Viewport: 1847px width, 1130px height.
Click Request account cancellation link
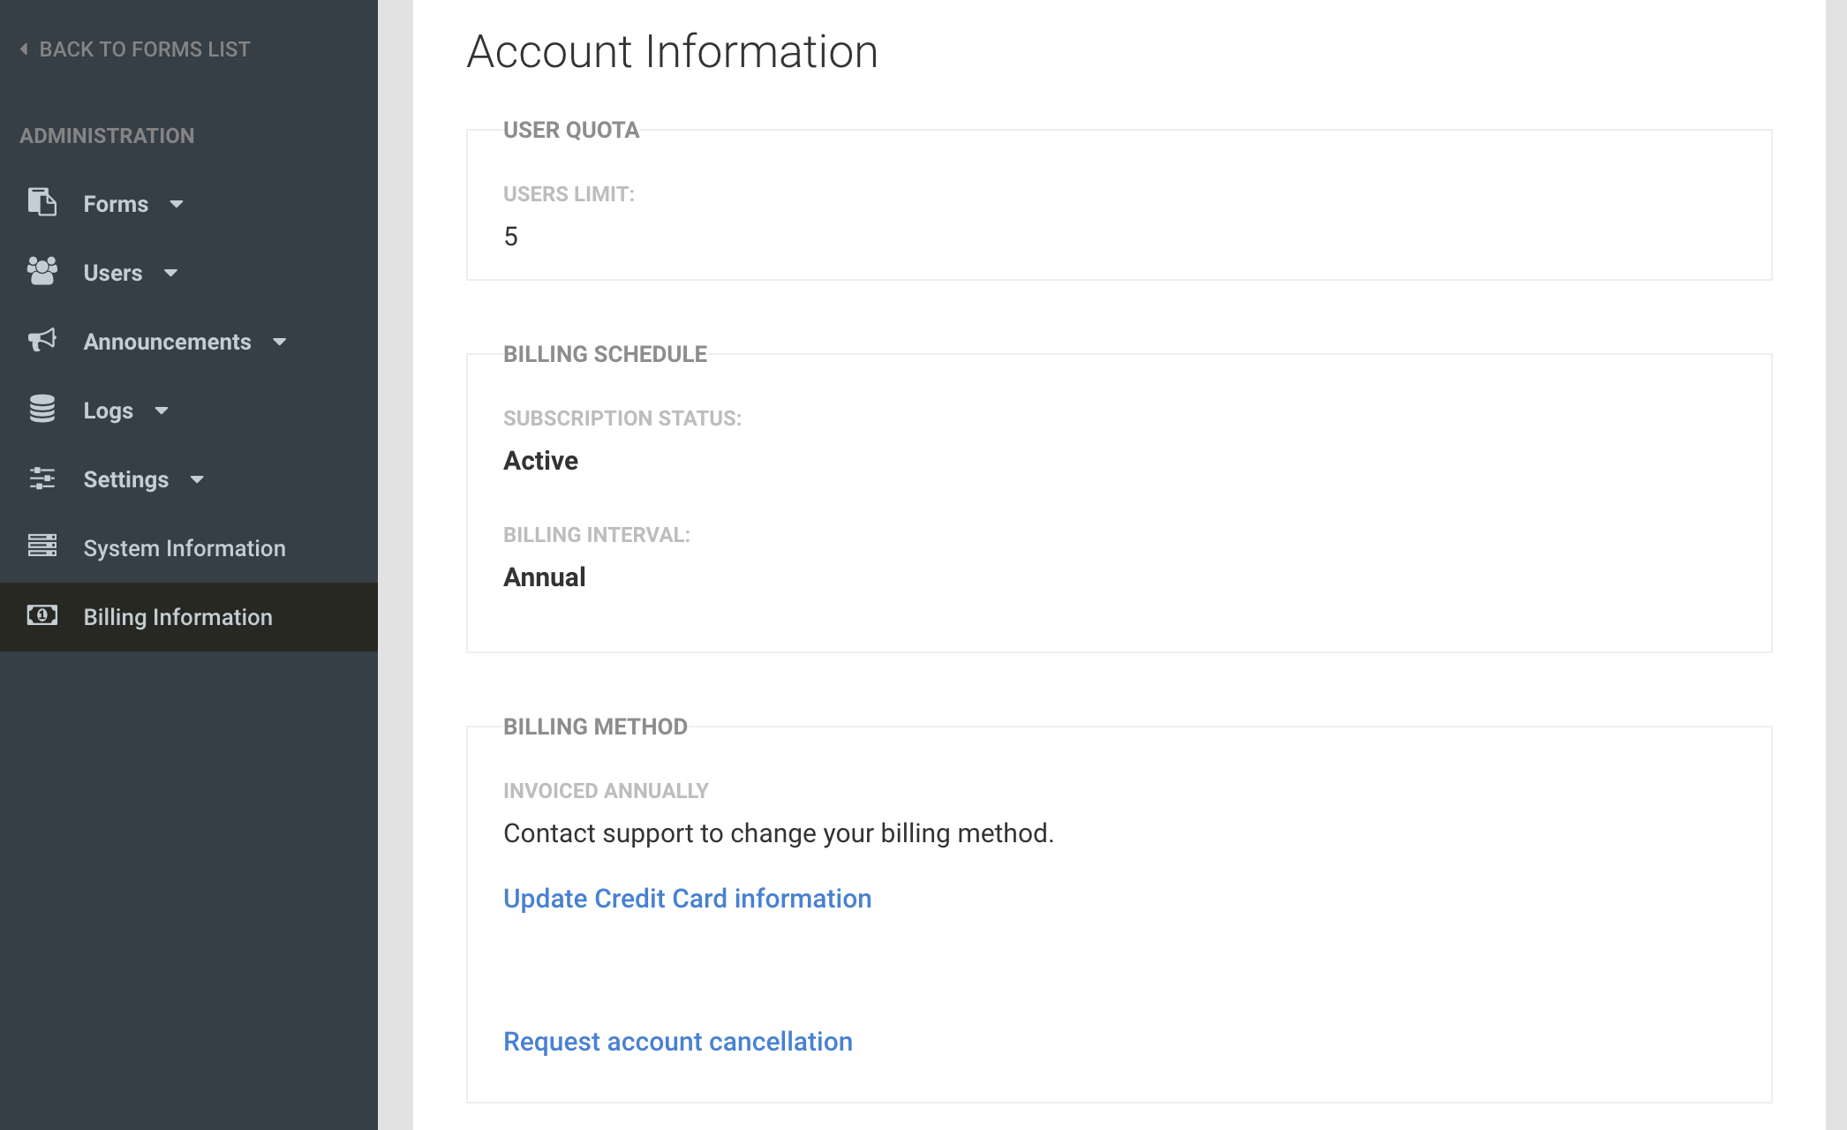677,1042
